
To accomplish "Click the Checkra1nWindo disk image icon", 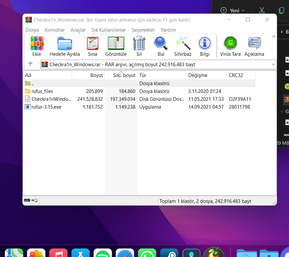I will [28, 99].
